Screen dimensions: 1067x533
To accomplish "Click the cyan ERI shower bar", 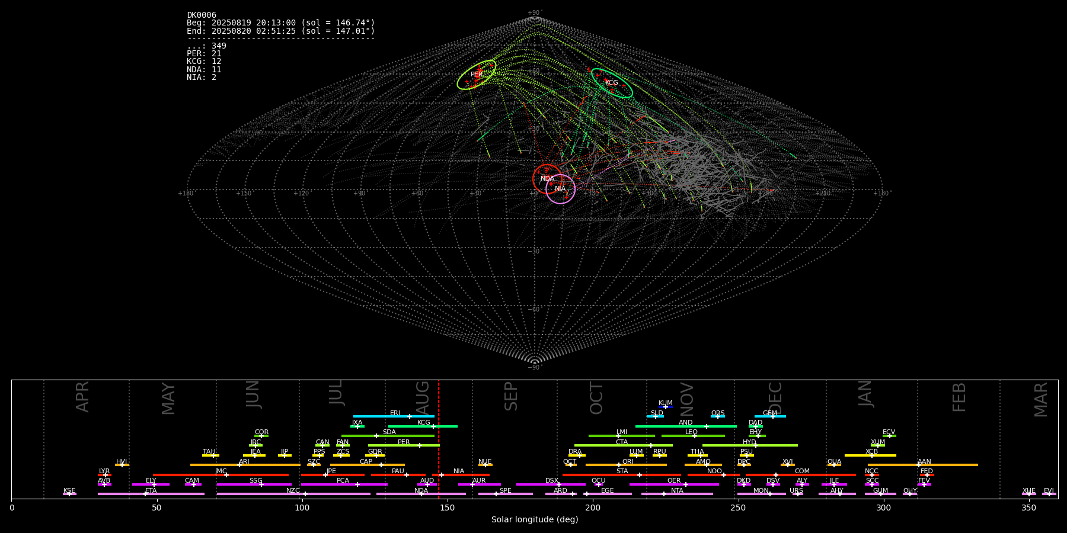I will (x=394, y=416).
